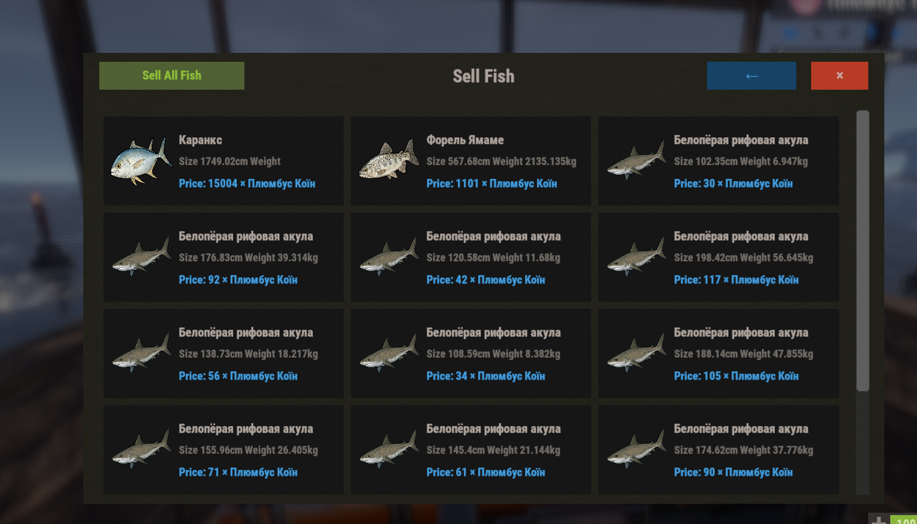
Task: Click the price link for Каранкс, 15004 coins
Action: click(x=247, y=184)
